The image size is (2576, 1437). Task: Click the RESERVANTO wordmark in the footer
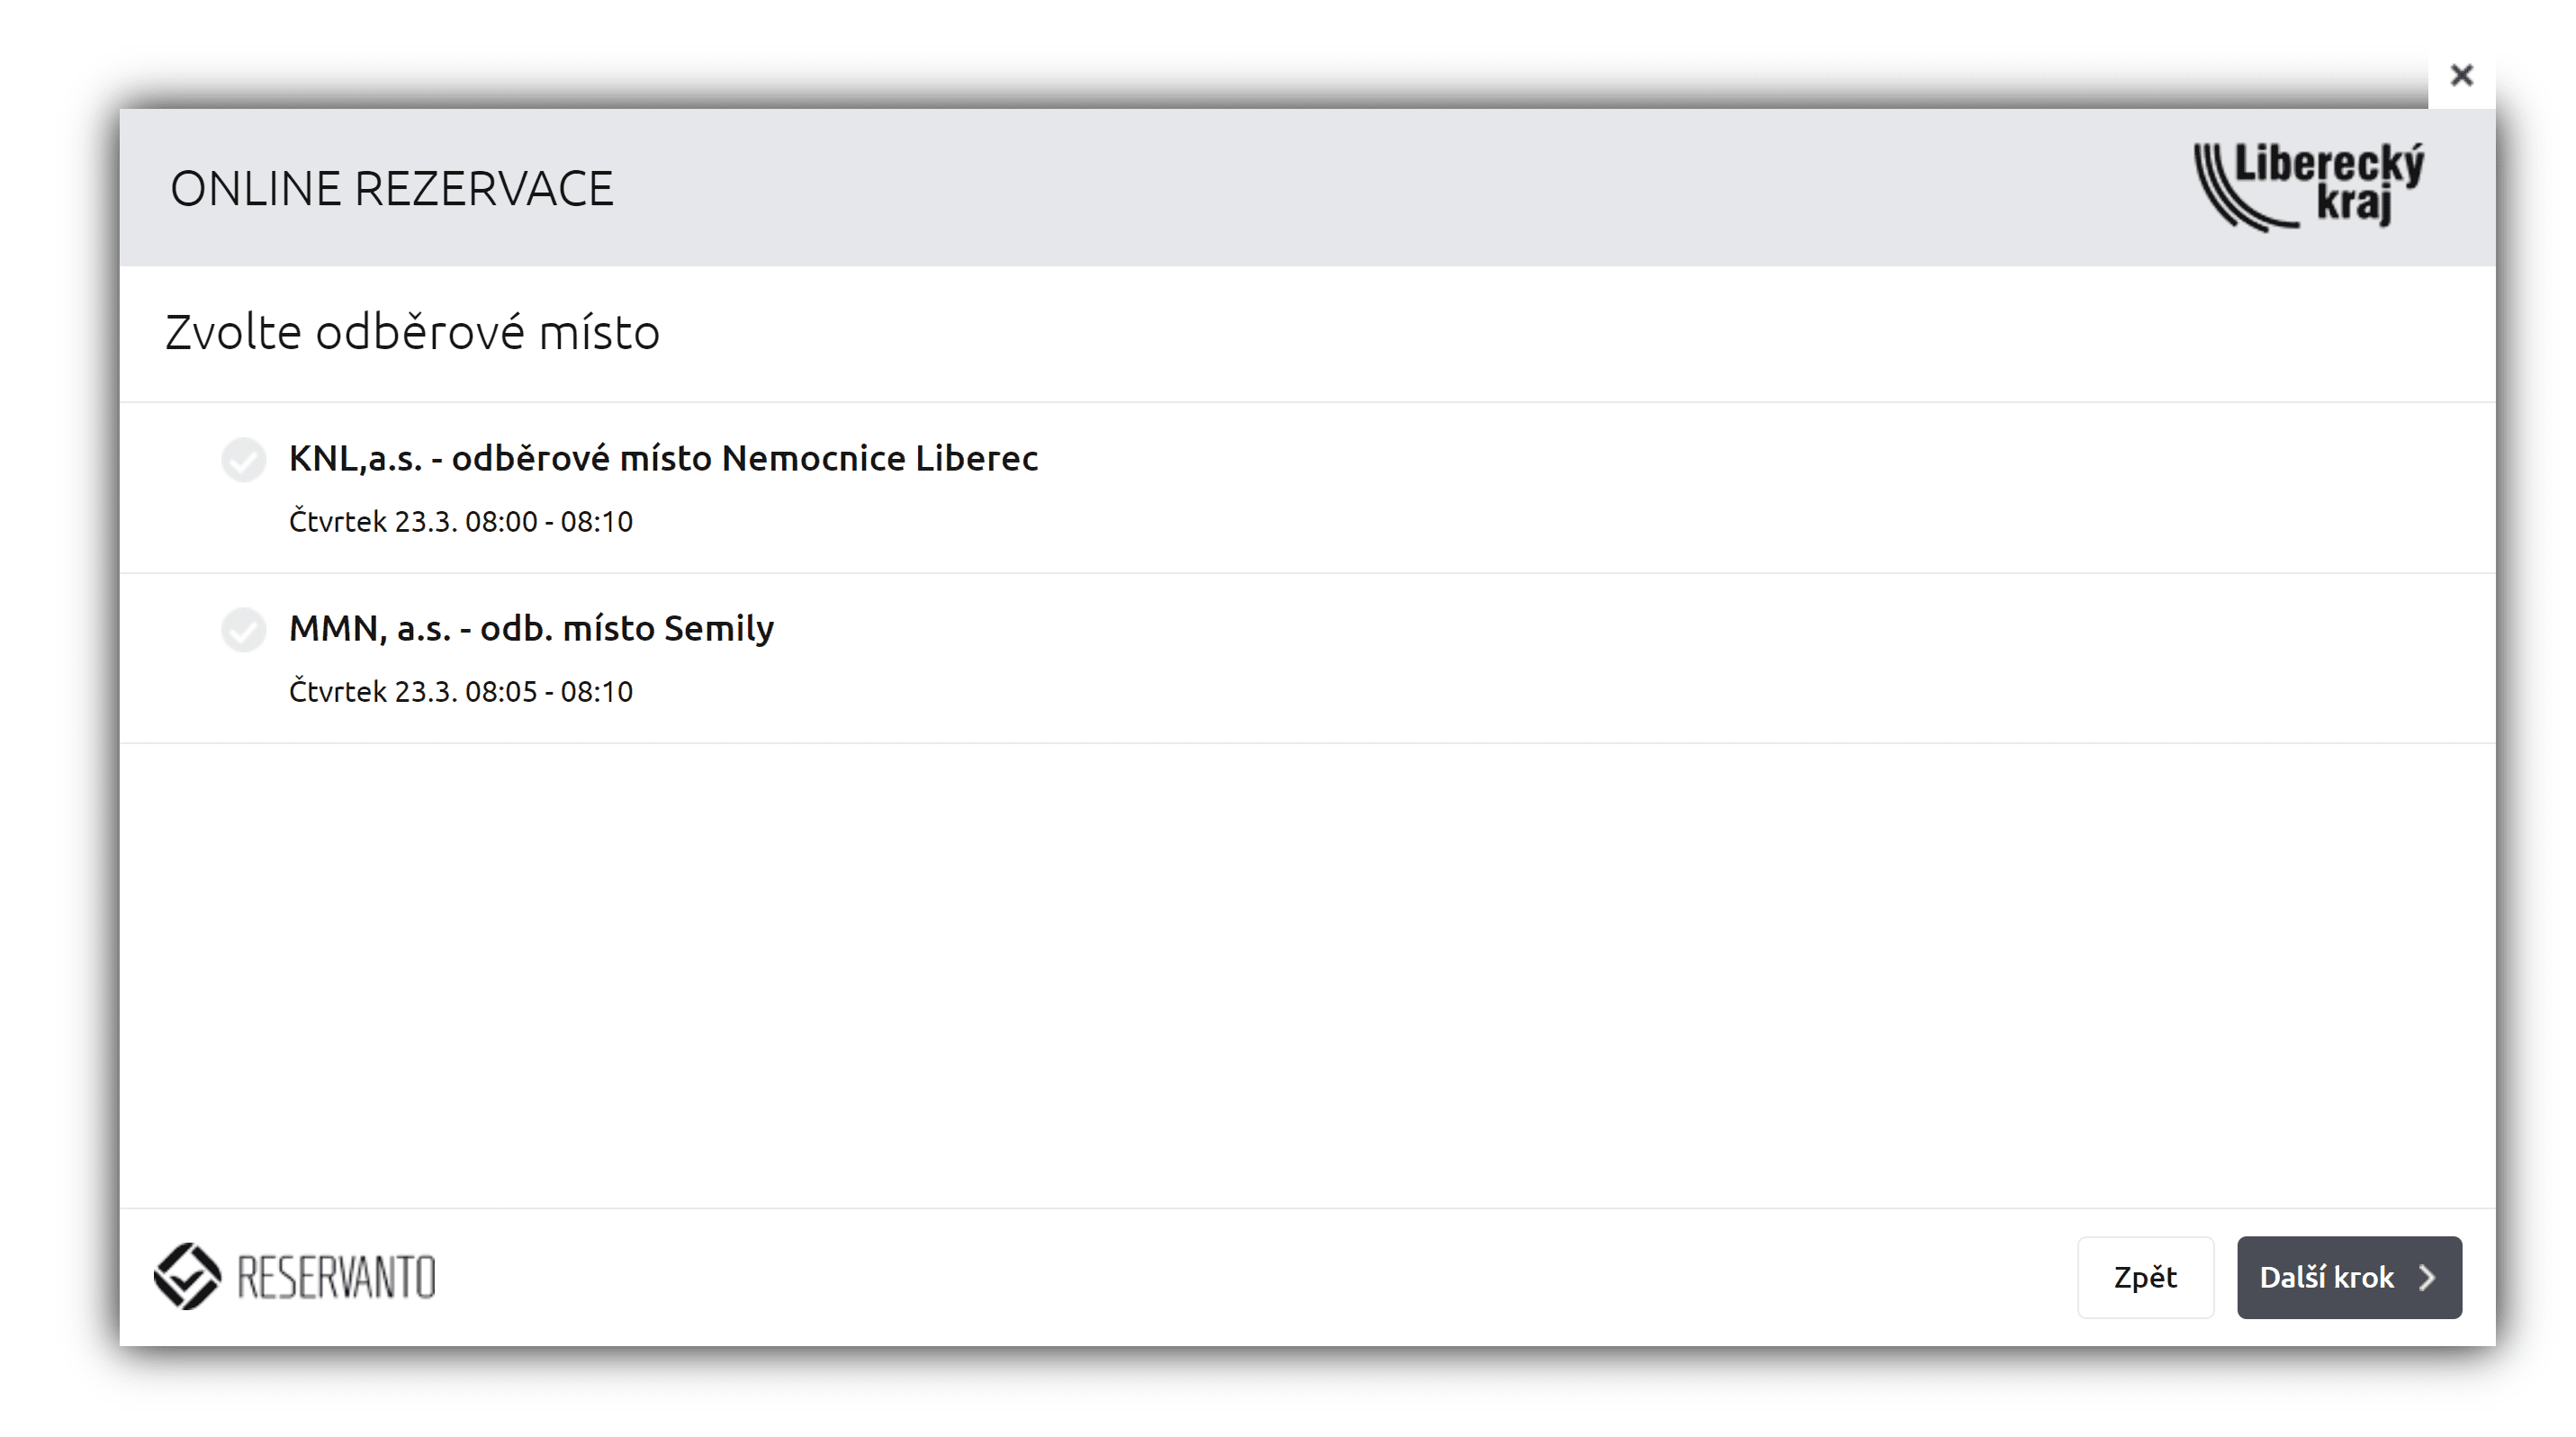click(336, 1277)
